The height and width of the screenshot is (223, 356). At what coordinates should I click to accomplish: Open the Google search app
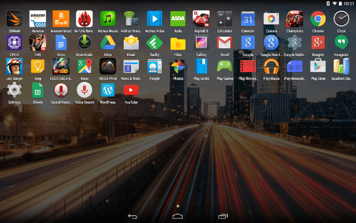[x=248, y=42]
